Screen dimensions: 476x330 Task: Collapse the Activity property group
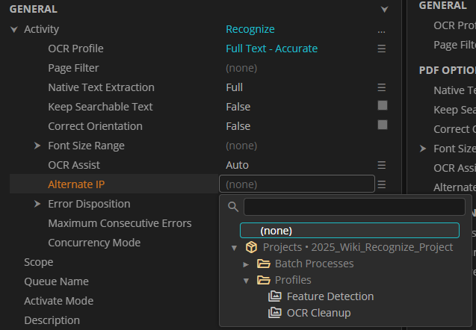click(14, 29)
